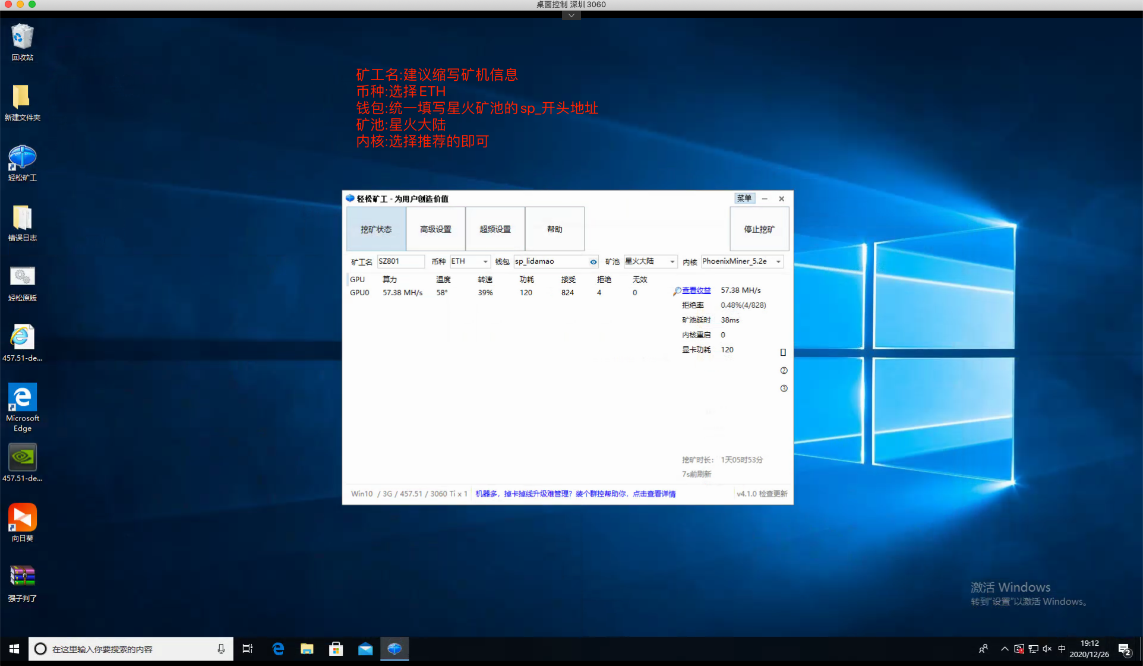Open the network tray icon
1143x666 pixels.
(1033, 649)
